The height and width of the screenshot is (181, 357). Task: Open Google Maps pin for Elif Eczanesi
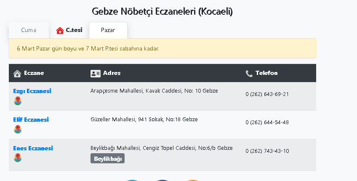pyautogui.click(x=17, y=129)
